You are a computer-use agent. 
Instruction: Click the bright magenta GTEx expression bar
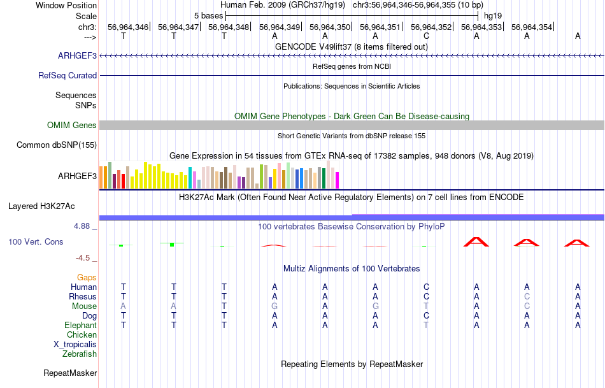coord(337,180)
